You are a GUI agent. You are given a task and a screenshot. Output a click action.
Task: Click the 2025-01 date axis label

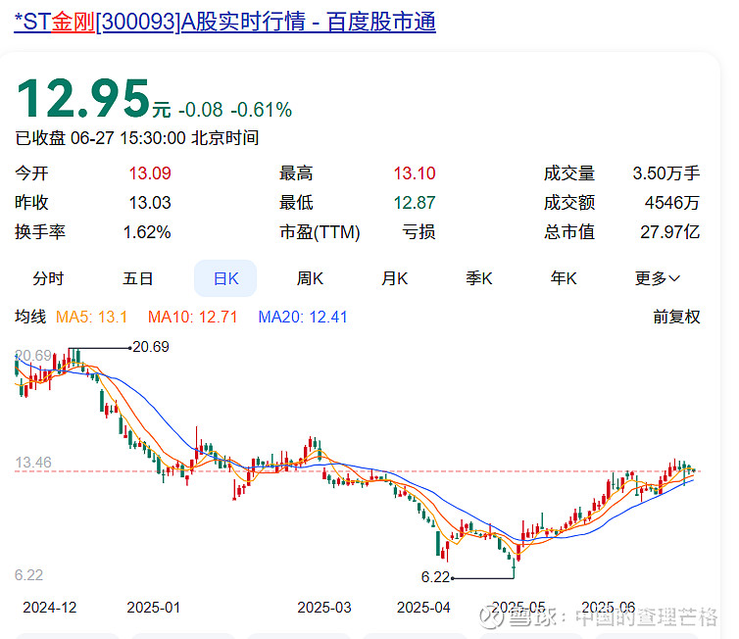tap(153, 608)
